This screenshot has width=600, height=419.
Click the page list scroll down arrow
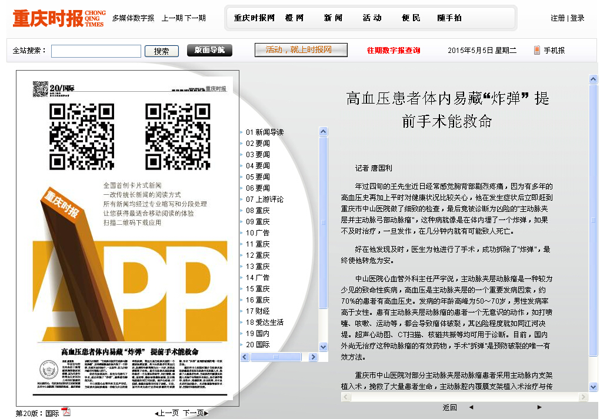(324, 347)
